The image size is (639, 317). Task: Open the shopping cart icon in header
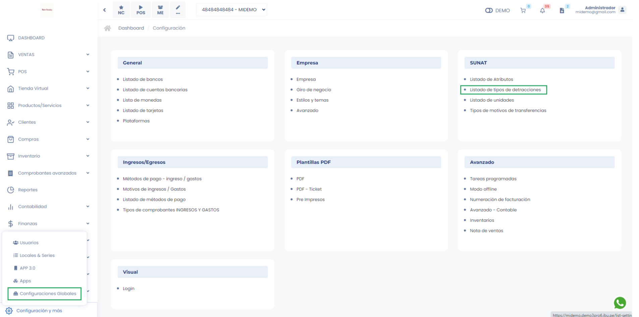[x=523, y=10]
